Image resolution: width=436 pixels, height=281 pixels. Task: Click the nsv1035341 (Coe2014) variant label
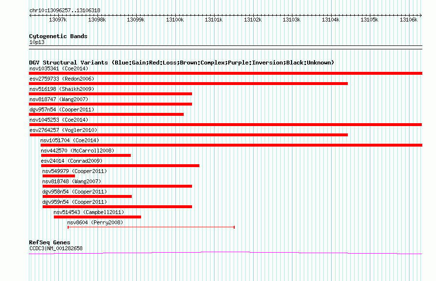(59, 68)
